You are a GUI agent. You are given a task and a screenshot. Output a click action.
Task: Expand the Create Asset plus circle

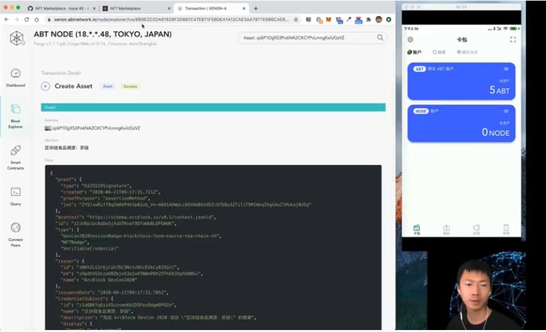(45, 86)
